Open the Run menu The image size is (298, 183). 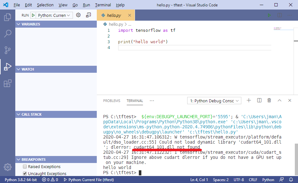(87, 5)
